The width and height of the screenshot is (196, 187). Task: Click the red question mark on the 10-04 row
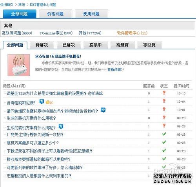click(164, 101)
